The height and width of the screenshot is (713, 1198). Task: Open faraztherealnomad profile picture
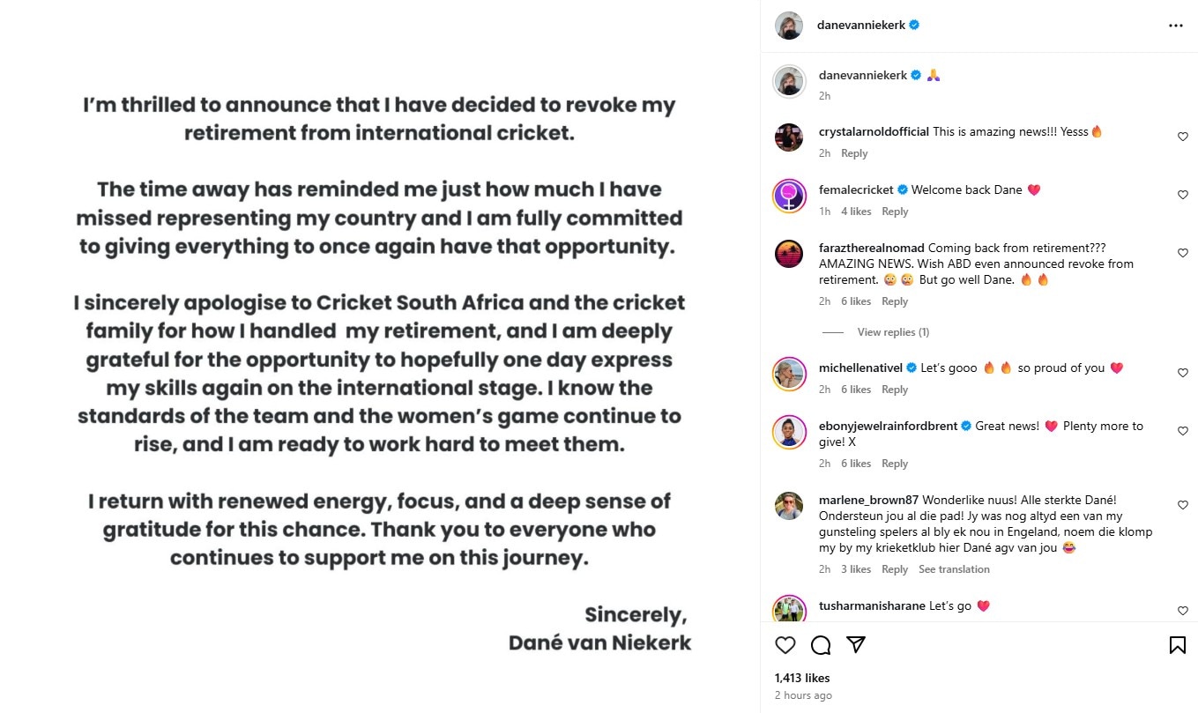789,254
